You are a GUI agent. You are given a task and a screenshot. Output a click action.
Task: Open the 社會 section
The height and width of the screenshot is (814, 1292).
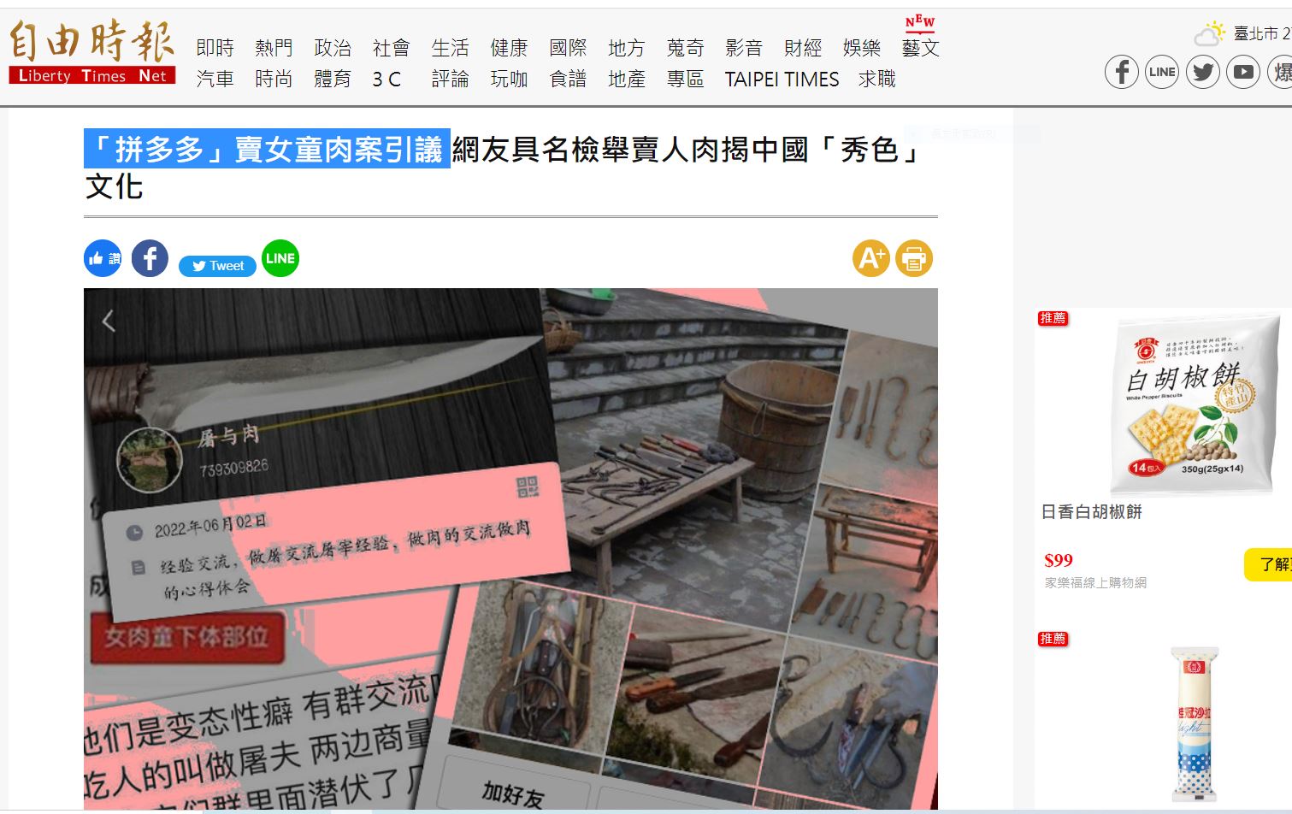point(392,48)
